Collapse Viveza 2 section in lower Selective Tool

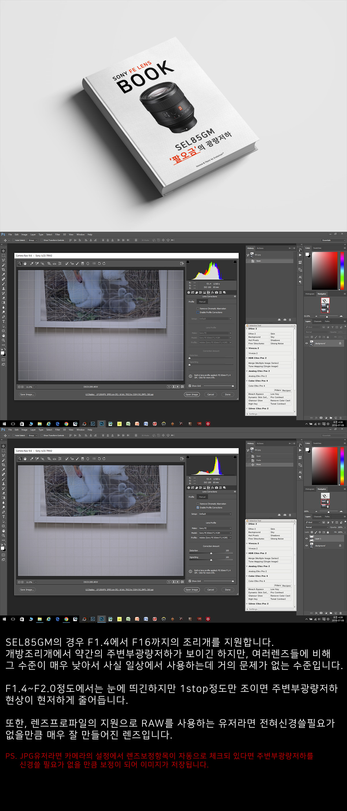[247, 543]
